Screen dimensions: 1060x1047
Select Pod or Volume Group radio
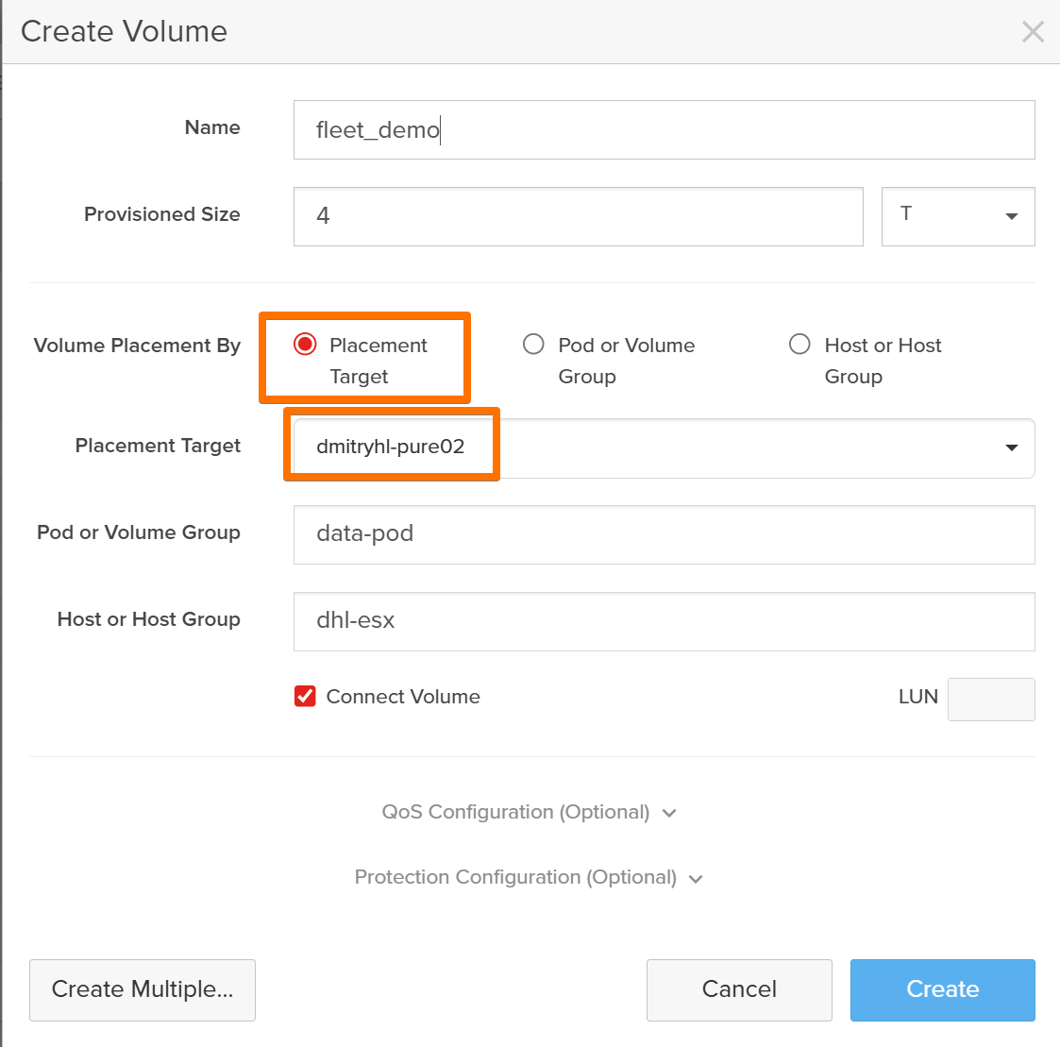point(533,345)
